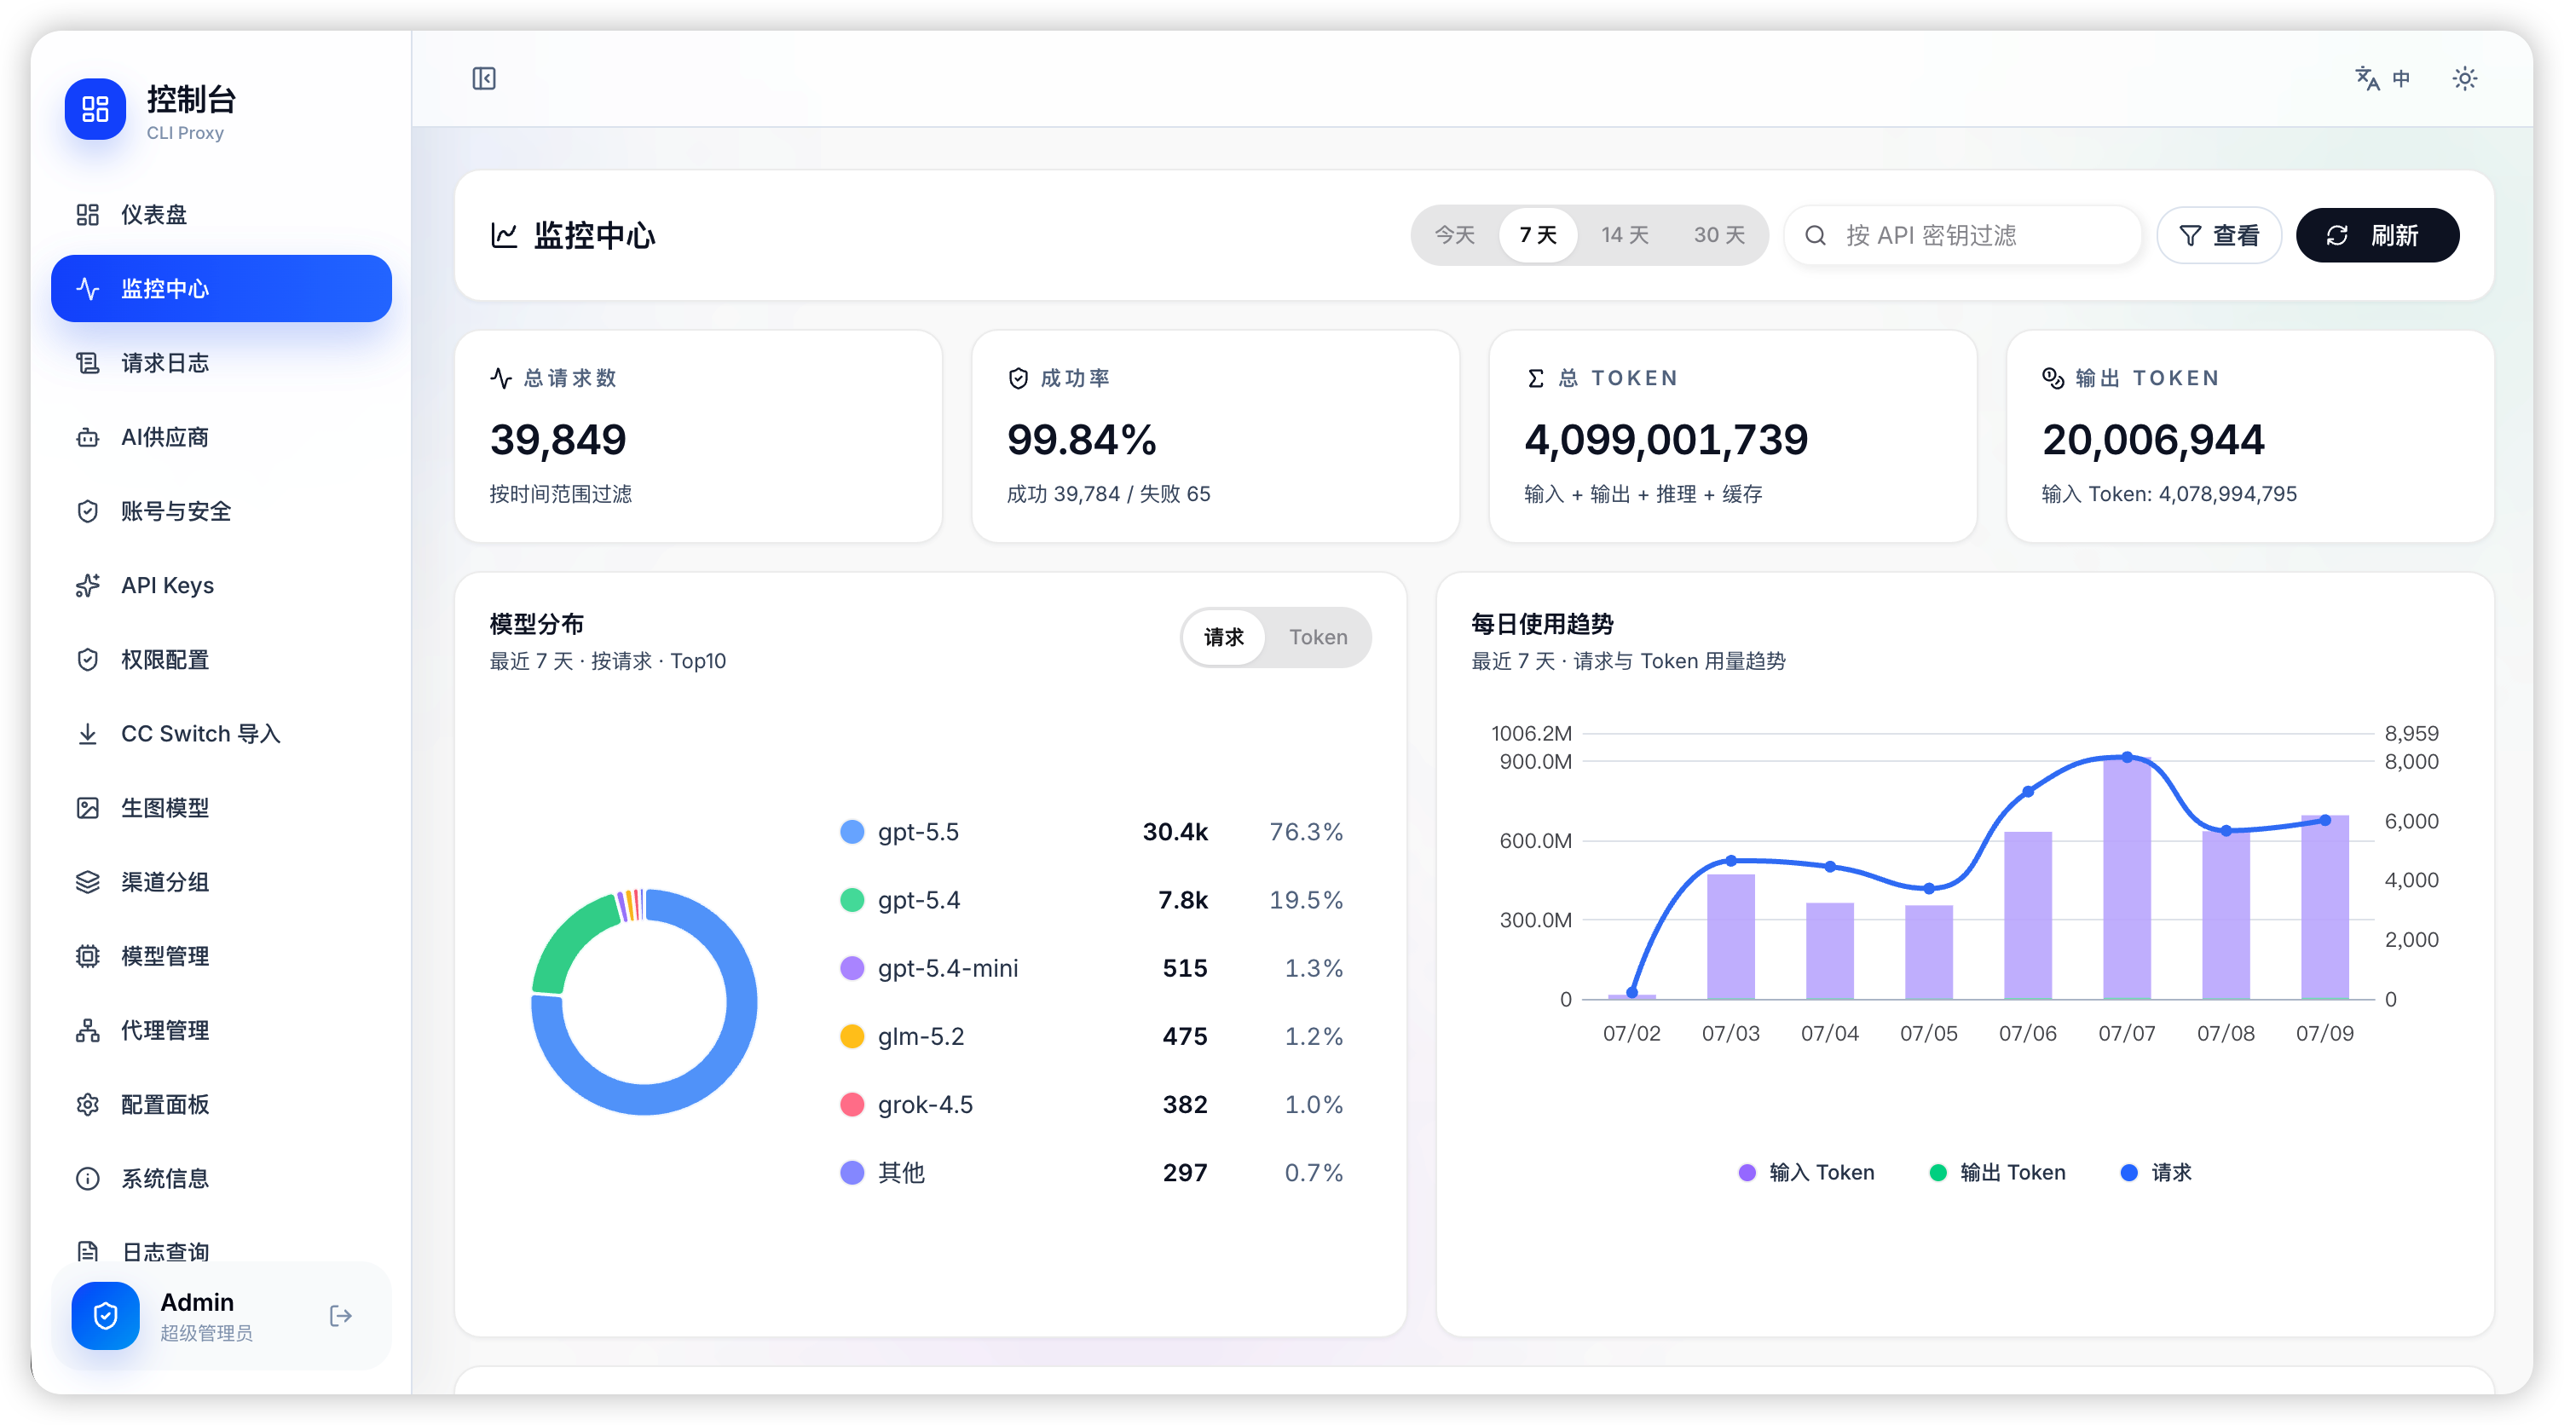This screenshot has height=1425, width=2564.
Task: Switch model distribution to Token view
Action: (1318, 637)
